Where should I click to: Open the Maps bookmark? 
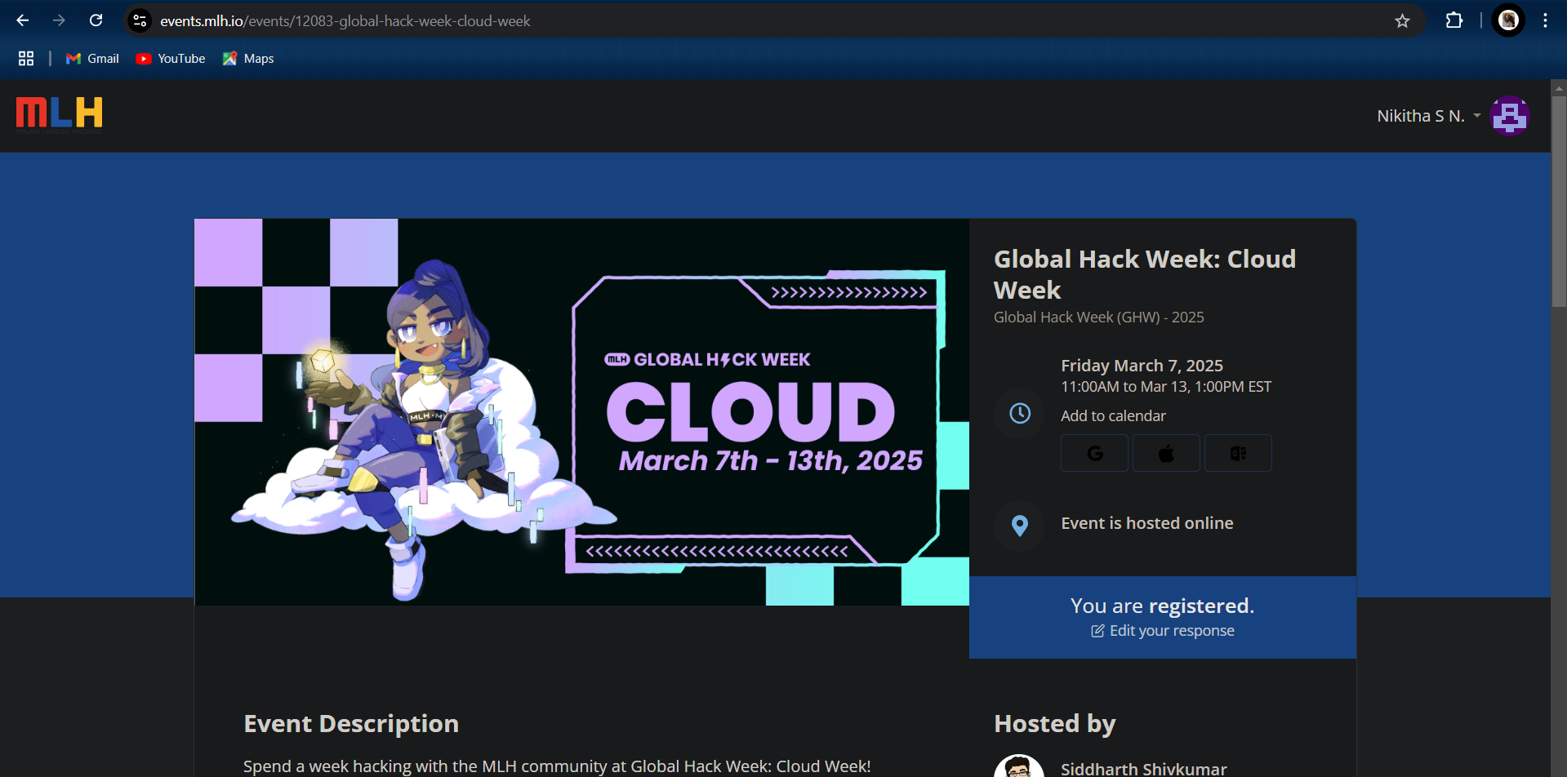tap(248, 59)
